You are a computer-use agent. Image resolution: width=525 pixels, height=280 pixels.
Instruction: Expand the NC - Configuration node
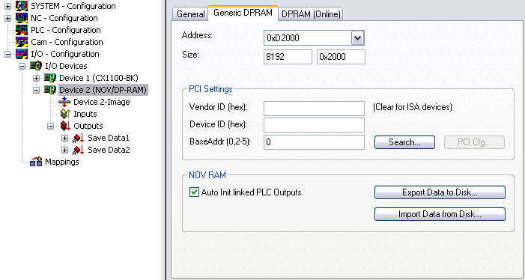click(7, 18)
